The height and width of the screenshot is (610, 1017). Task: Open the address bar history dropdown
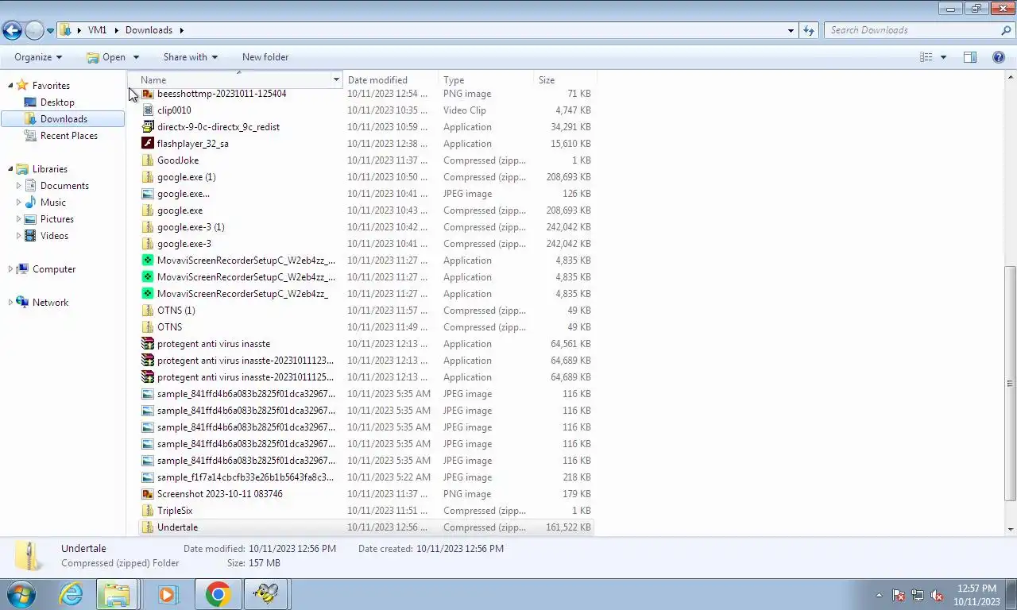pos(791,31)
